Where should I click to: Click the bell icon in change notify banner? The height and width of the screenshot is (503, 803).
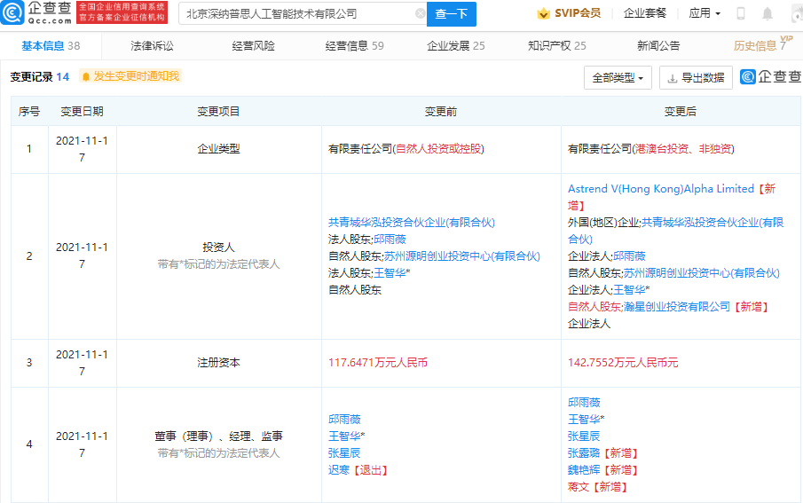point(86,77)
